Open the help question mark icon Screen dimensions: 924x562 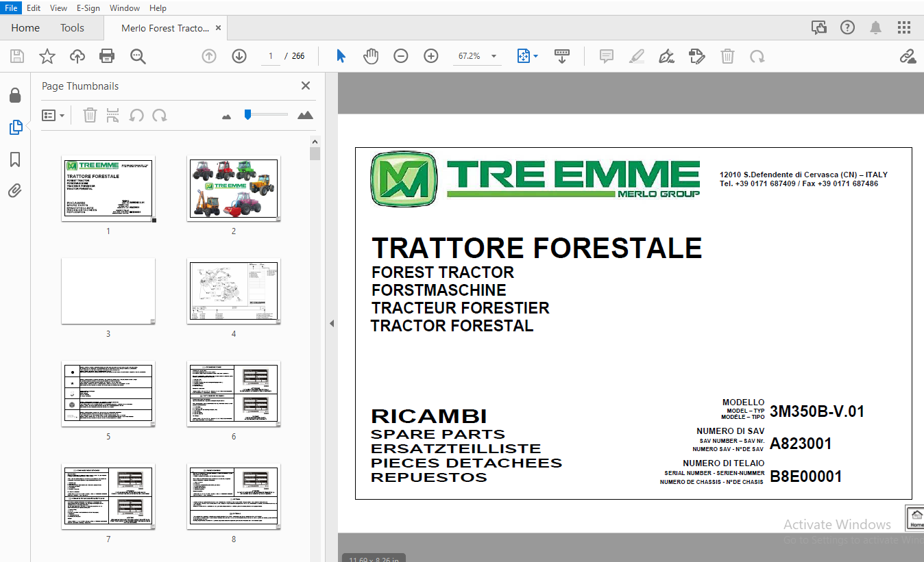click(x=847, y=27)
